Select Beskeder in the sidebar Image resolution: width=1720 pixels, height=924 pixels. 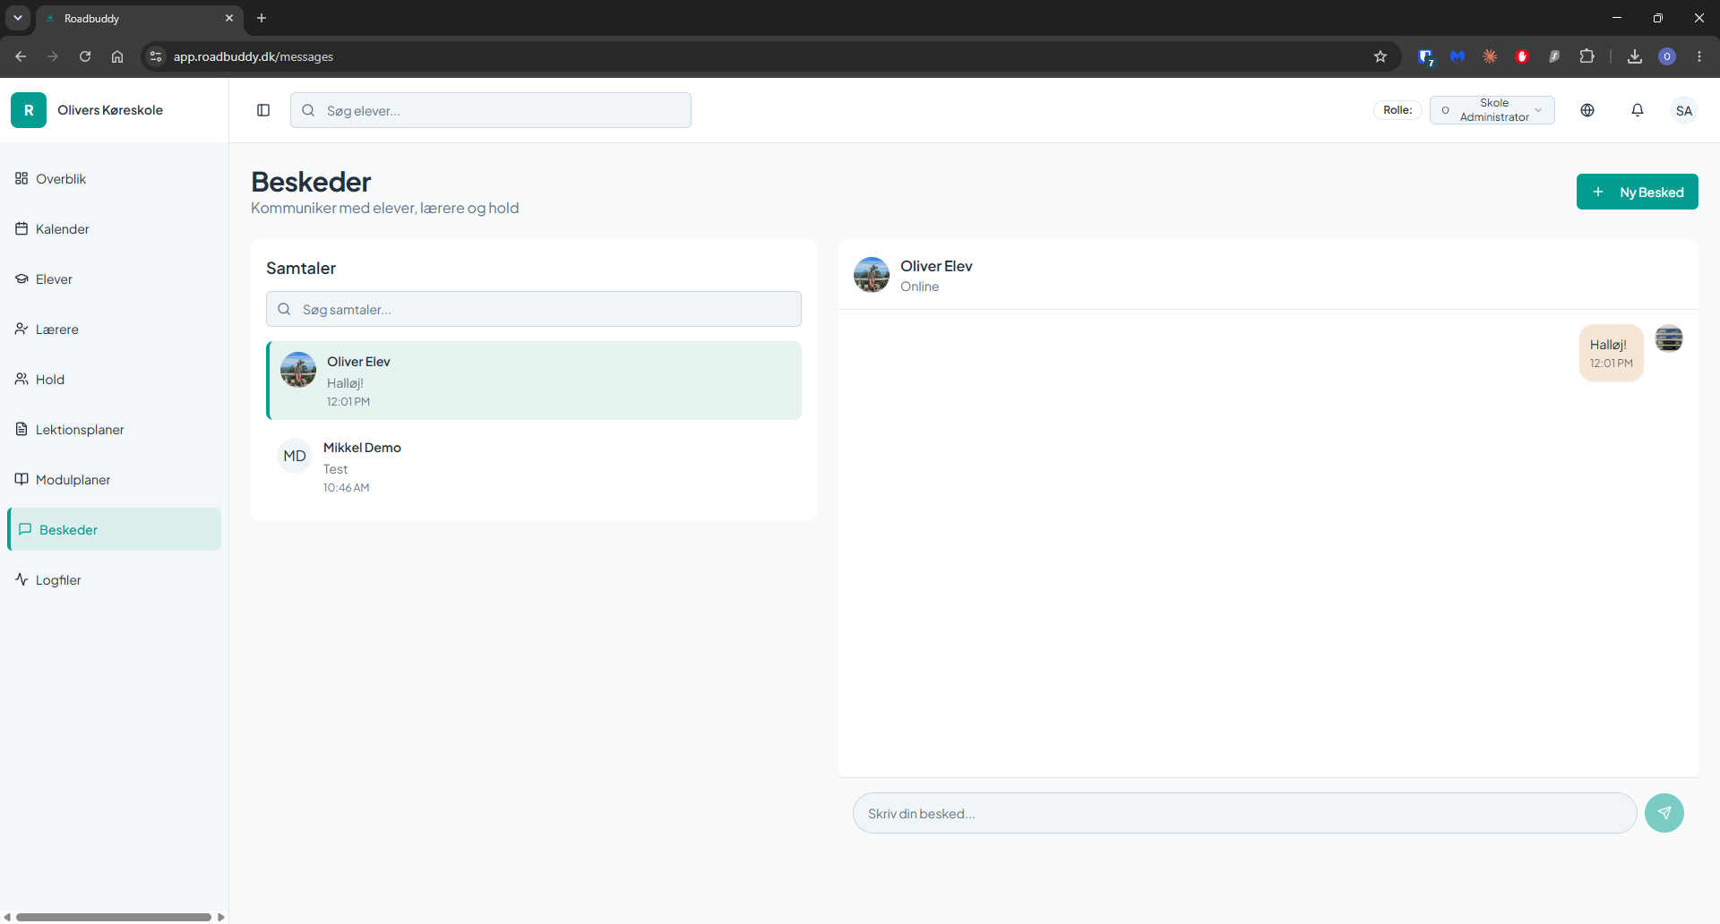click(x=114, y=529)
